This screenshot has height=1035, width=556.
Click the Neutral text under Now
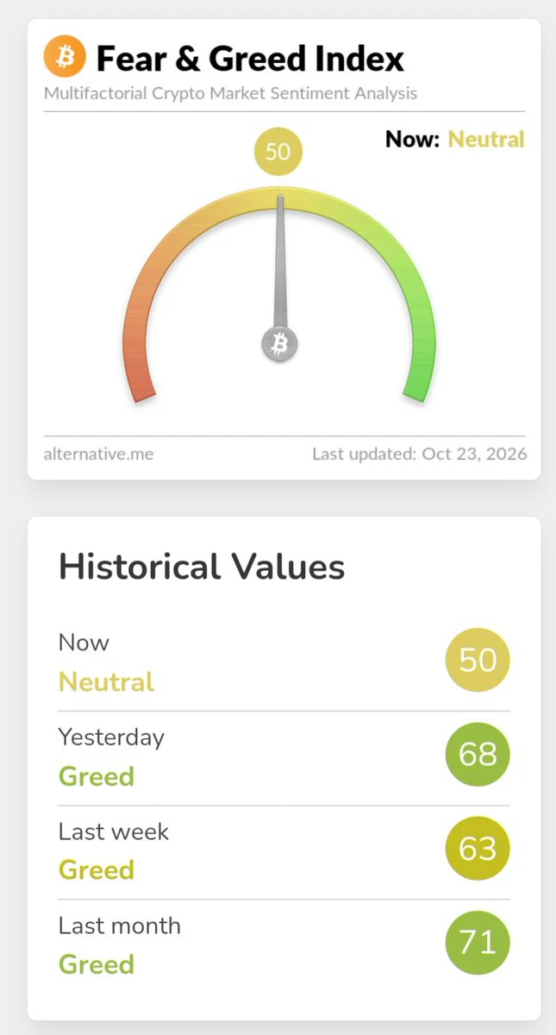coord(107,682)
